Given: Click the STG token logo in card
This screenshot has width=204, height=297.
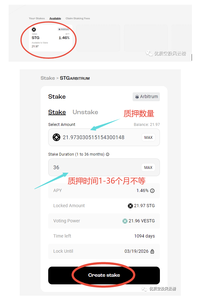Looking at the screenshot, I should (34, 29).
